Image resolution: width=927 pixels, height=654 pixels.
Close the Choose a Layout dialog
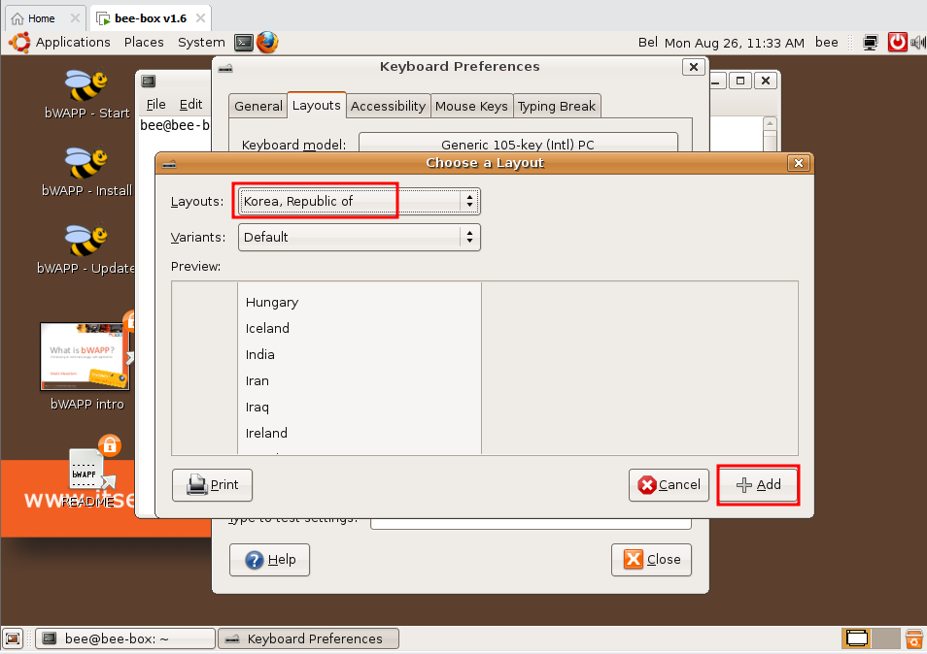click(798, 163)
